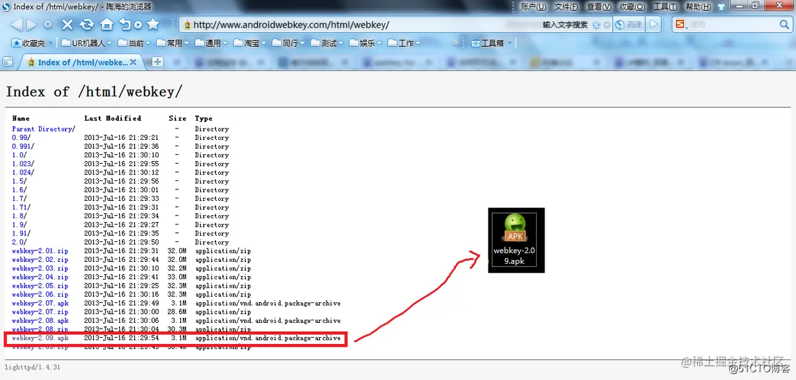
Task: Go back using the back arrow
Action: coord(17,25)
